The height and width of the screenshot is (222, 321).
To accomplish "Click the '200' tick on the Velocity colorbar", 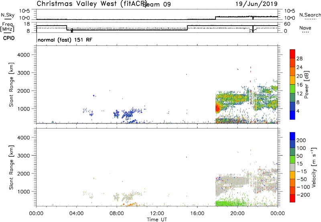I will pyautogui.click(x=301, y=140).
